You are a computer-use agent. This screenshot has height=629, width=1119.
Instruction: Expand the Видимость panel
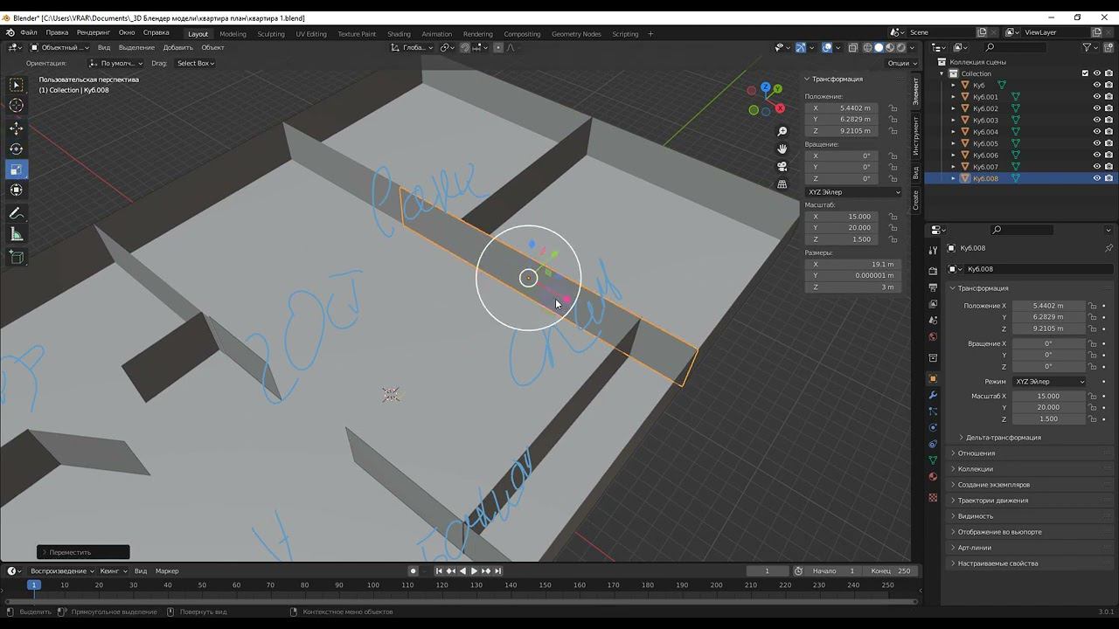coord(975,516)
